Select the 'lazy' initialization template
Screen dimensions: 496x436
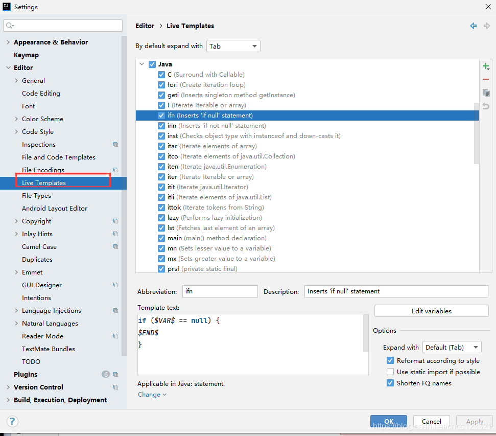tap(307, 218)
